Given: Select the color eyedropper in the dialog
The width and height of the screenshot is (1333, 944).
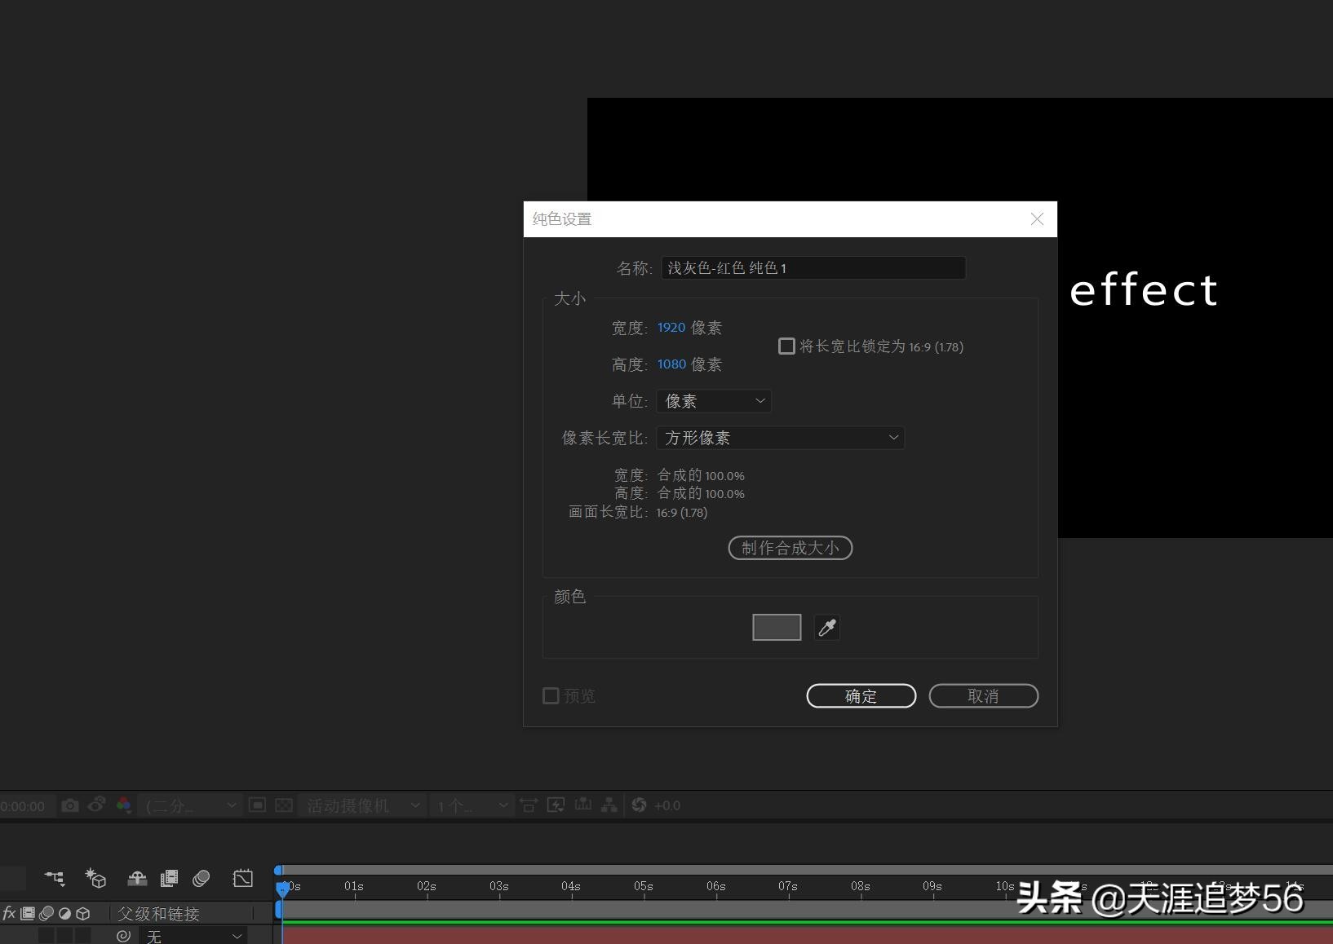Looking at the screenshot, I should pos(827,627).
